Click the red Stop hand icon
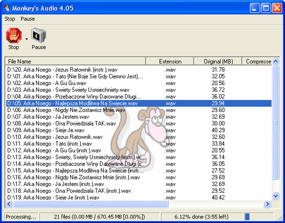The width and height of the screenshot is (285, 223). coord(14,35)
